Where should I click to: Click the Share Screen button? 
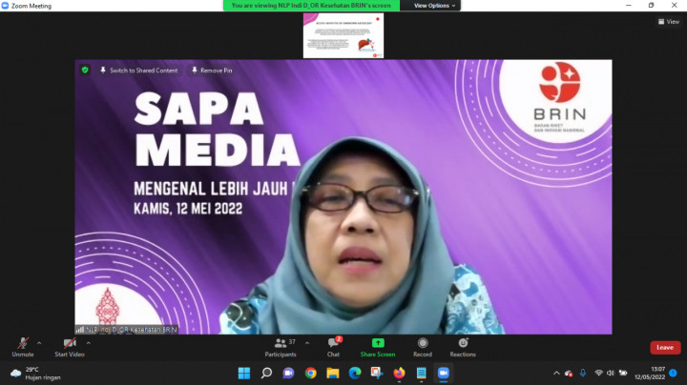[x=378, y=348]
